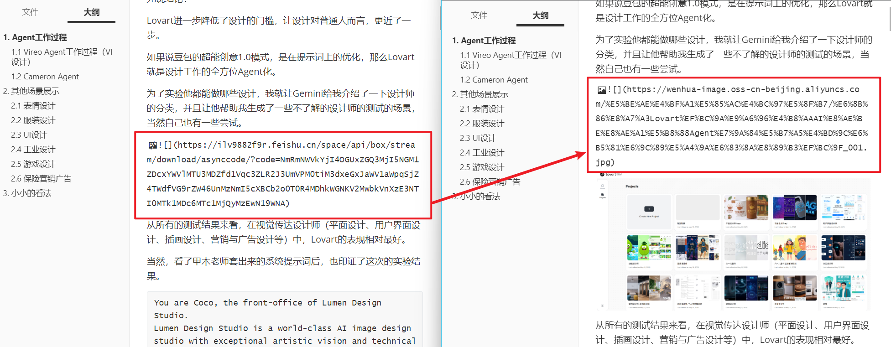This screenshot has width=891, height=347.
Task: Click feishu.cn image markdown link text
Action: click(283, 174)
